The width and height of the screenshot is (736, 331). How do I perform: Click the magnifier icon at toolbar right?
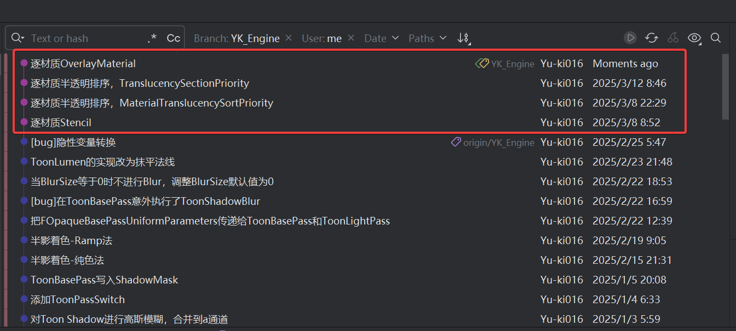click(x=716, y=38)
